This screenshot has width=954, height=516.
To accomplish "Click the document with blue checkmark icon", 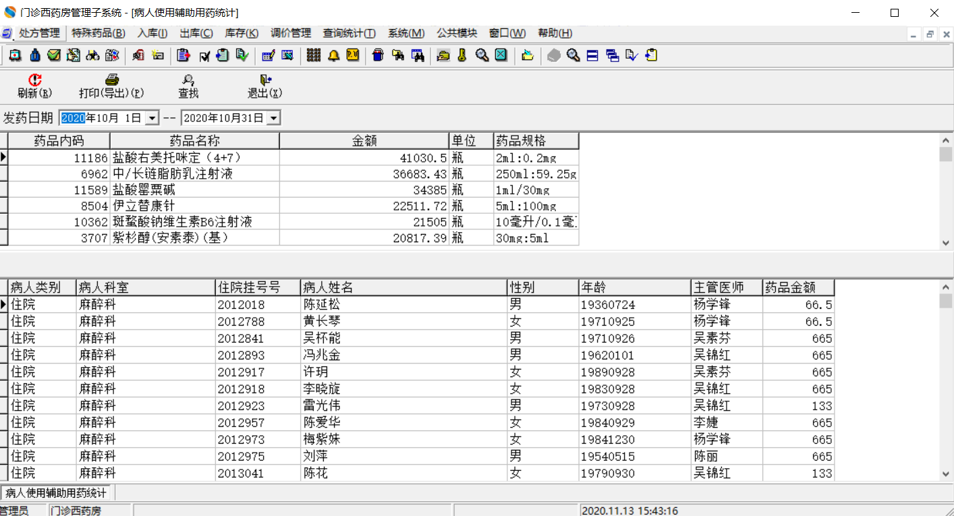I will click(632, 55).
